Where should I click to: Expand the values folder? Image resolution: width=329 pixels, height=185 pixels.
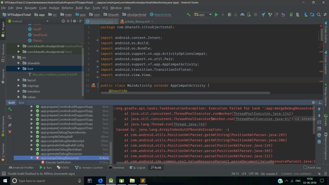tap(19, 97)
